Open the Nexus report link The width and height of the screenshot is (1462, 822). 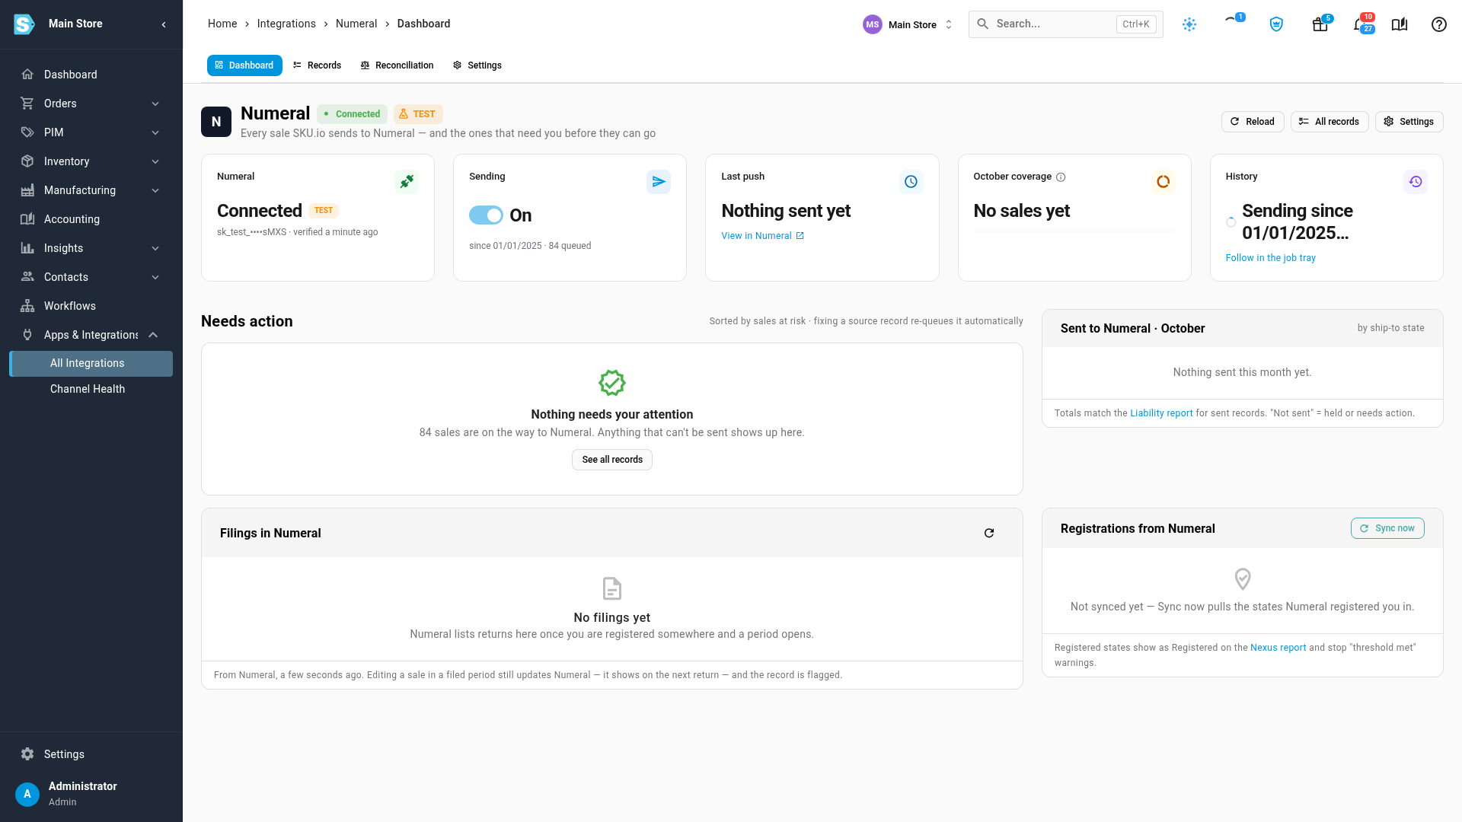1278,648
